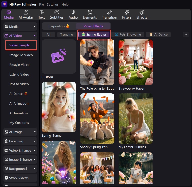Expand the Face Swap dropdown arrow

pyautogui.click(x=35, y=141)
